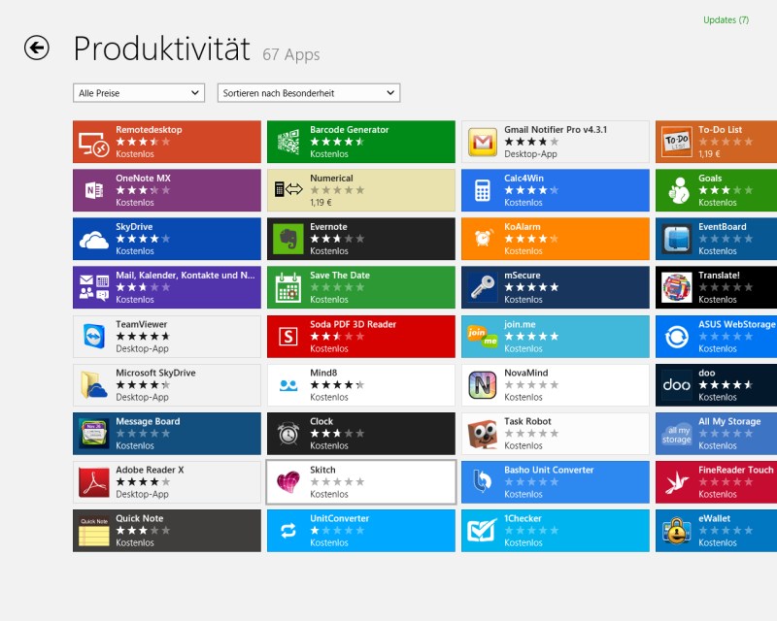Click the Task Robot app tile
This screenshot has height=621, width=777.
coord(555,434)
